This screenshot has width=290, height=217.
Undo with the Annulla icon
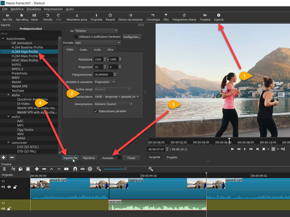pyautogui.click(x=48, y=17)
